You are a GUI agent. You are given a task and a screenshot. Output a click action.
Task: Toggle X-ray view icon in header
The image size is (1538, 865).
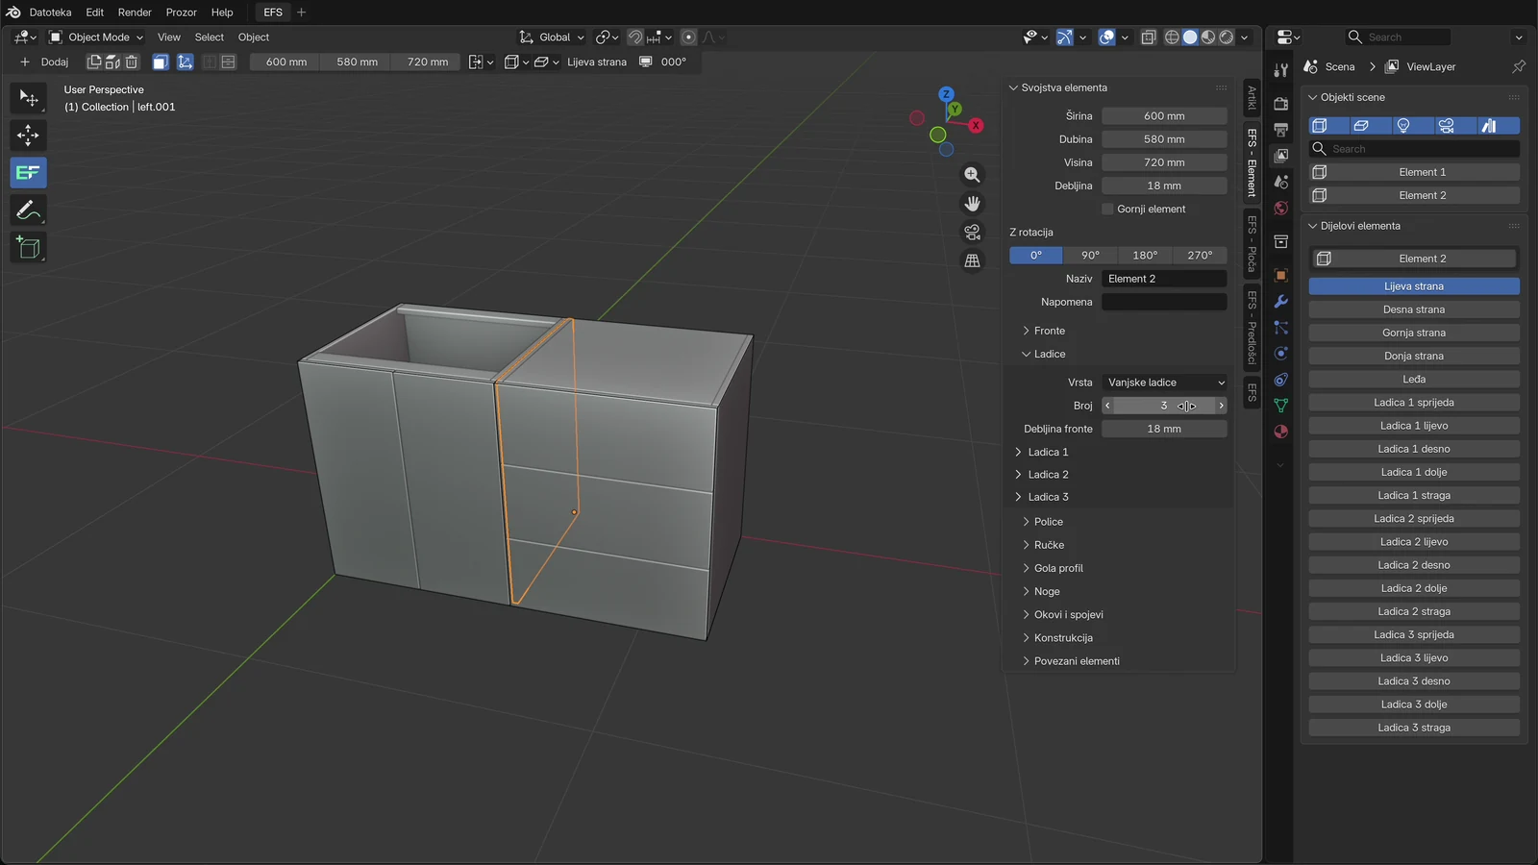point(1149,37)
